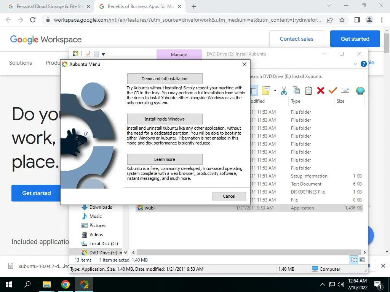Screen dimensions: 390x292
Task: Show hidden system tray icons
Action: (322, 284)
